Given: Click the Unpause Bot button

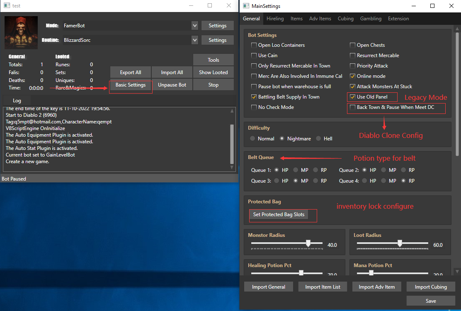Looking at the screenshot, I should pyautogui.click(x=172, y=85).
